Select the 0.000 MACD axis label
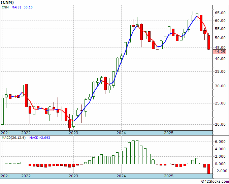The image size is (229, 184). pyautogui.click(x=220, y=164)
